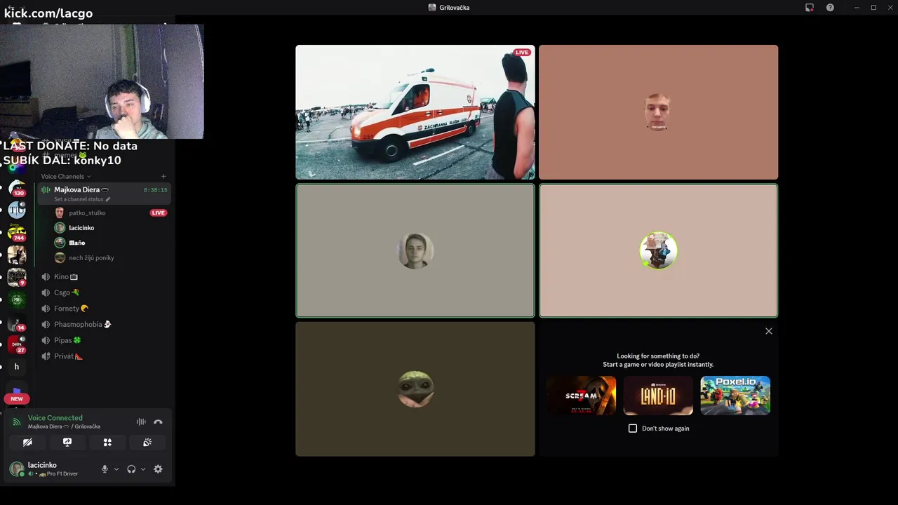Join the Kino voice channel

103,277
